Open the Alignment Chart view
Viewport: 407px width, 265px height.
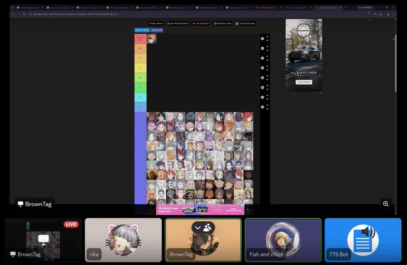coord(223,23)
